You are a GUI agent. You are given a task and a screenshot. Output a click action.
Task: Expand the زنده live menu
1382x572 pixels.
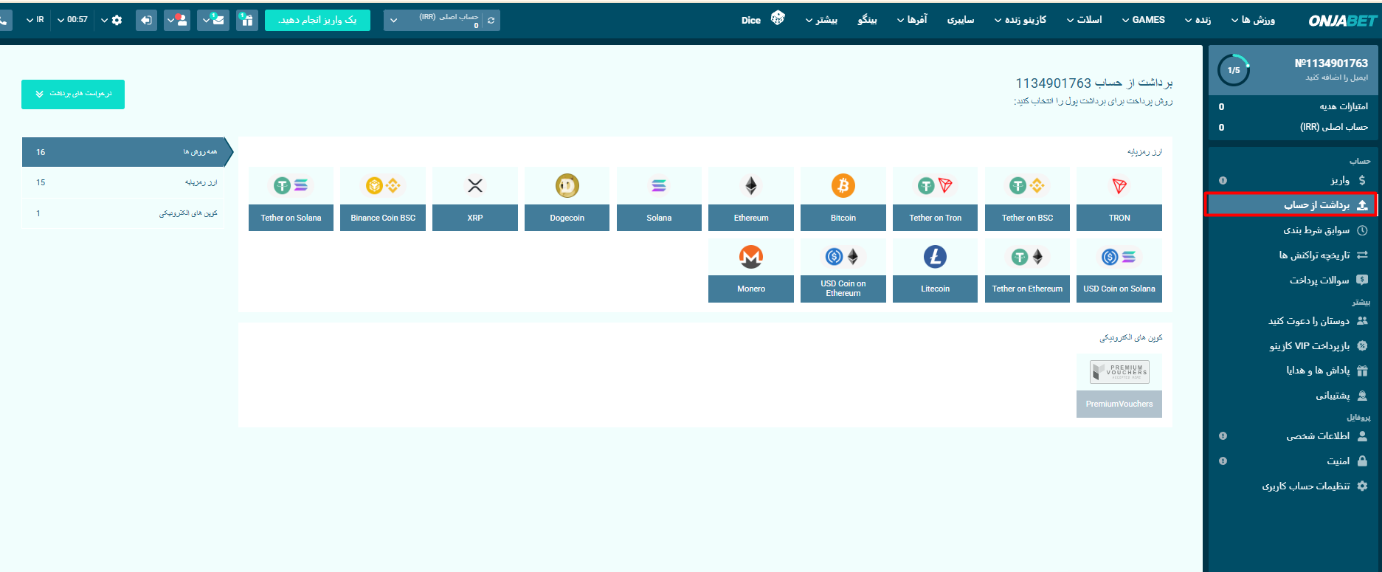pos(1198,20)
